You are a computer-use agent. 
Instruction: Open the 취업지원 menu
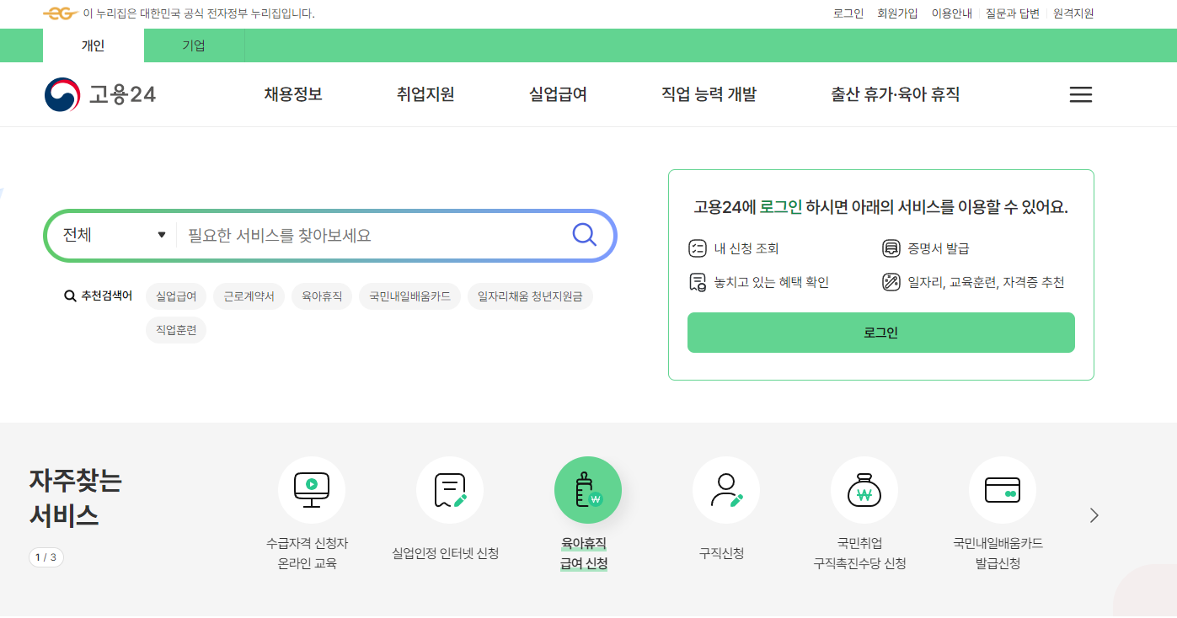tap(425, 94)
